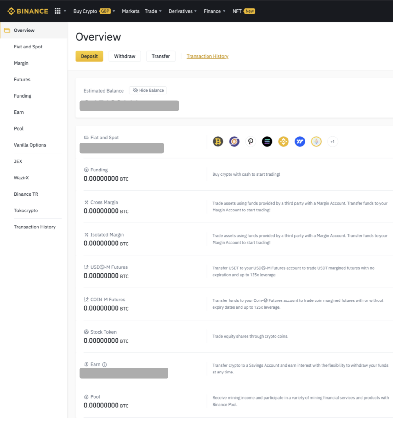Open the Transaction History link

pyautogui.click(x=208, y=56)
